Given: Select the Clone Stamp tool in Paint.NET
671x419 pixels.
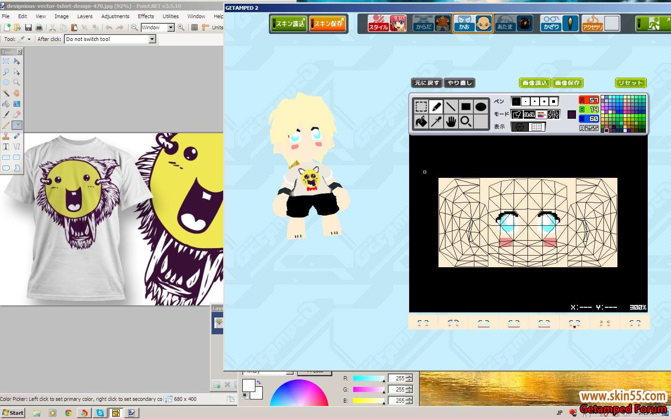Looking at the screenshot, I should [x=6, y=136].
